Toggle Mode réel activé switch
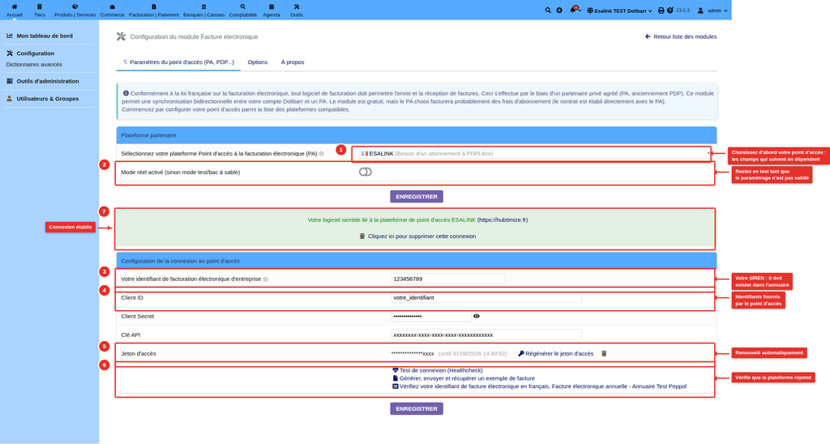Screen dimensions: 830x444 (x=366, y=172)
